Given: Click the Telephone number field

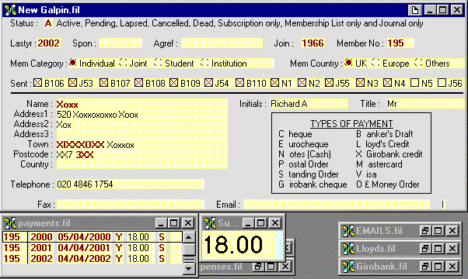Looking at the screenshot, I should [131, 184].
